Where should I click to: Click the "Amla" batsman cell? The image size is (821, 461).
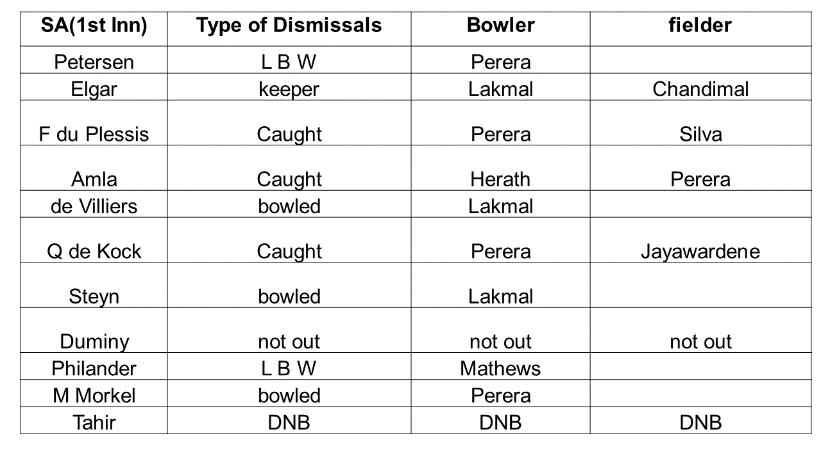94,179
